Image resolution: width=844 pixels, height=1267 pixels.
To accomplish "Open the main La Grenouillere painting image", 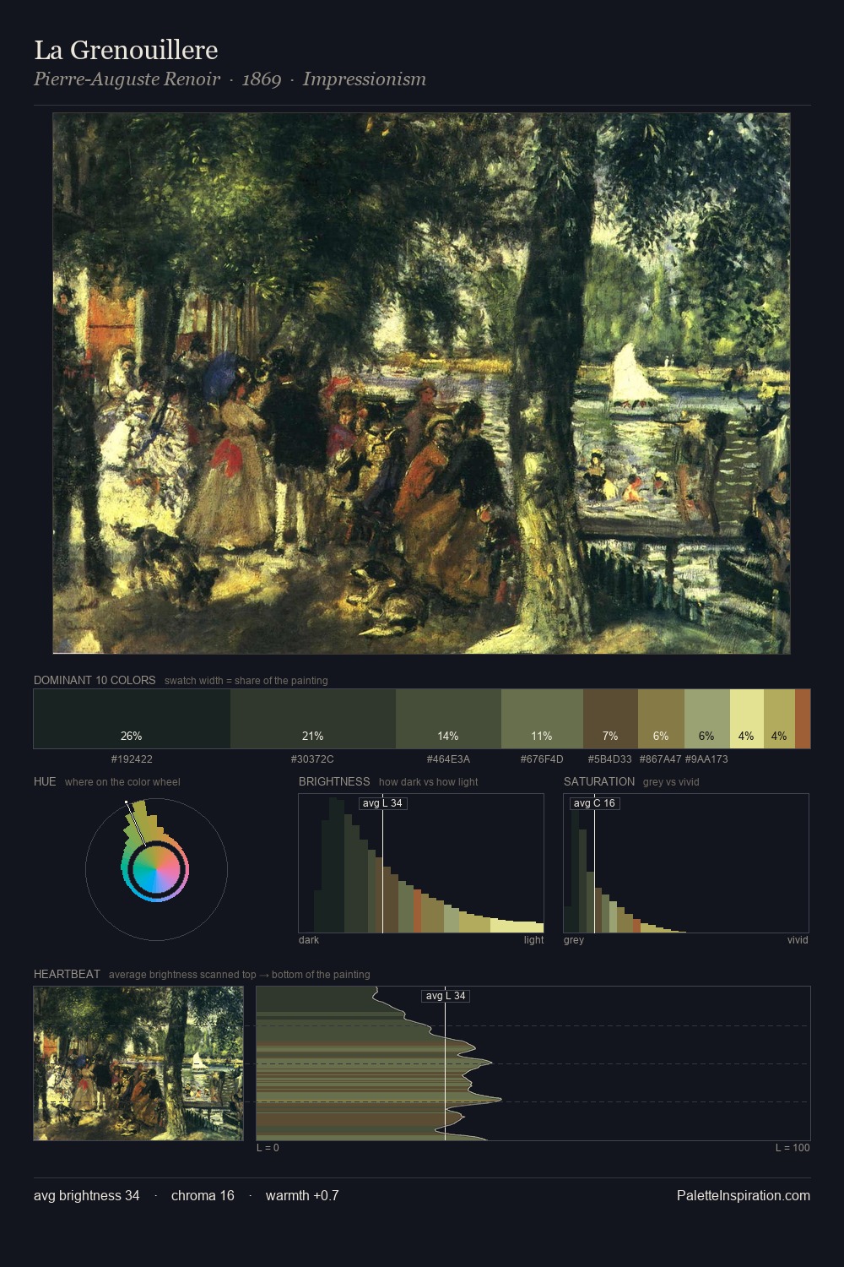I will [421, 383].
